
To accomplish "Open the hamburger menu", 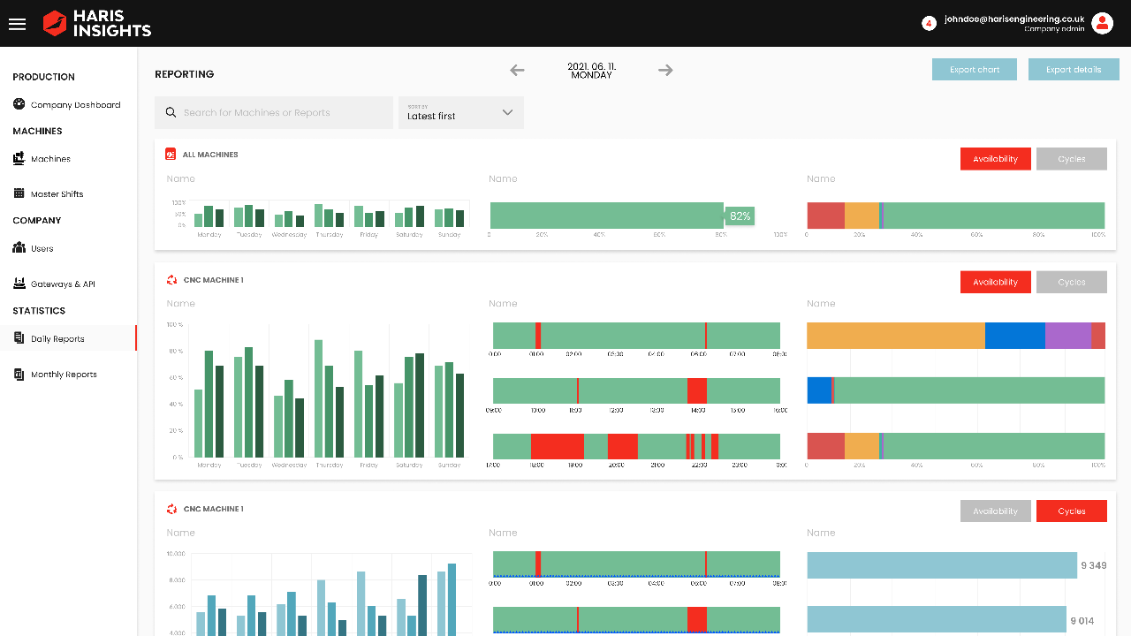I will point(18,24).
